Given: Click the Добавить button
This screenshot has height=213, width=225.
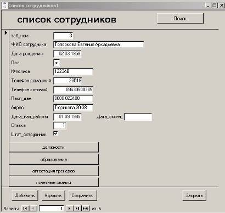Looking at the screenshot, I should tap(25, 195).
